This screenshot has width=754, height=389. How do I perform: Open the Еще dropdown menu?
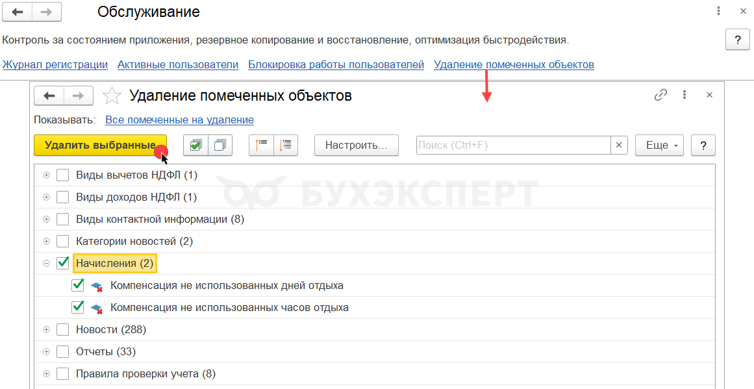tap(659, 145)
